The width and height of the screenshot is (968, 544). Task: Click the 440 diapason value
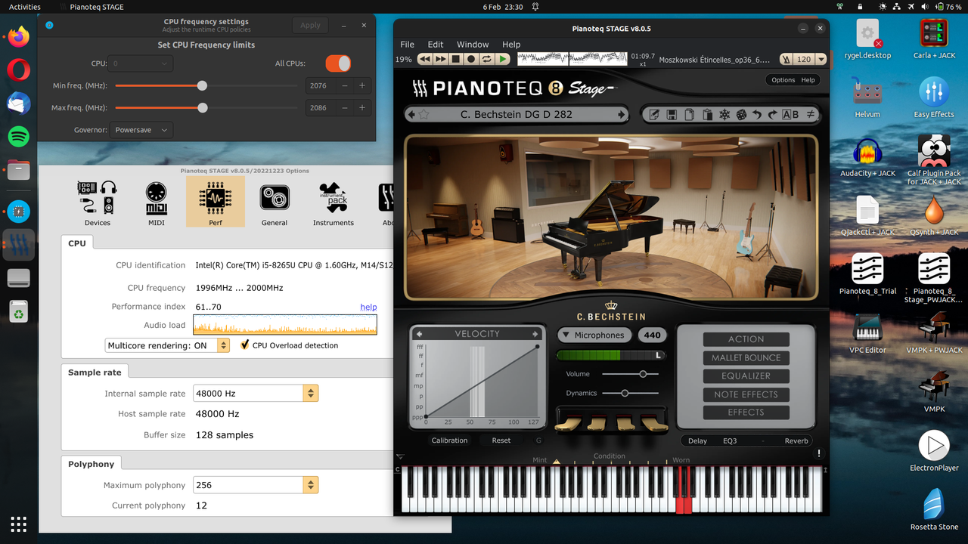click(x=652, y=335)
